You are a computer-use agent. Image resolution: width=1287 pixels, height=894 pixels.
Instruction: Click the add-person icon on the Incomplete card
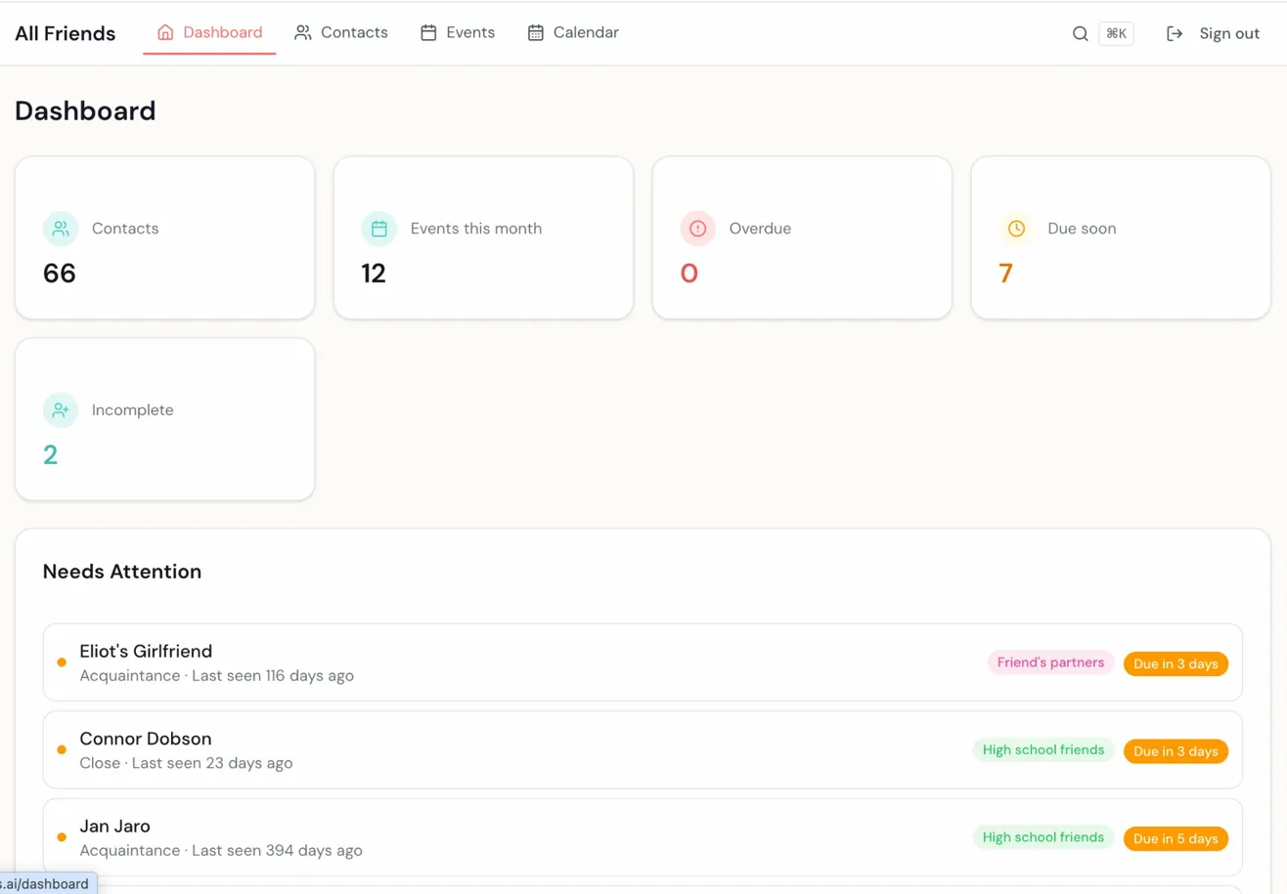pyautogui.click(x=60, y=409)
